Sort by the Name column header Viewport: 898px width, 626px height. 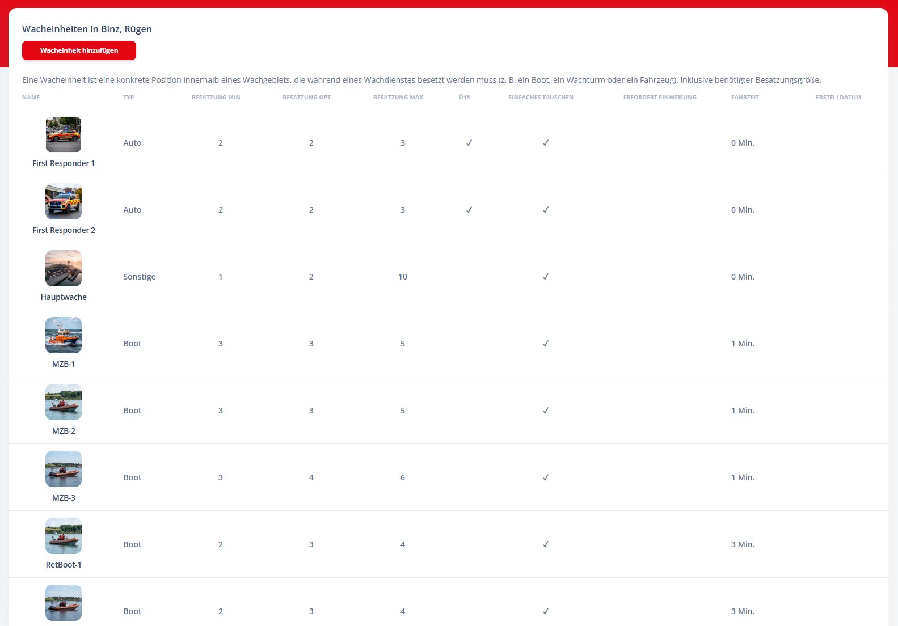[x=31, y=98]
